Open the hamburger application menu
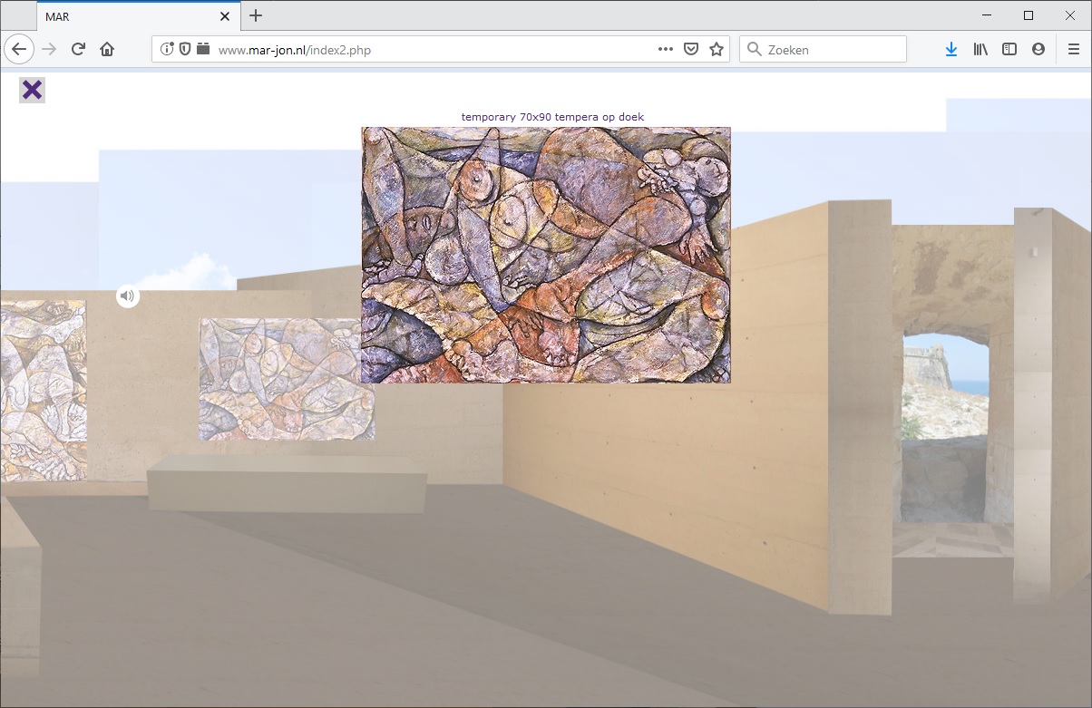Image resolution: width=1092 pixels, height=708 pixels. tap(1074, 50)
